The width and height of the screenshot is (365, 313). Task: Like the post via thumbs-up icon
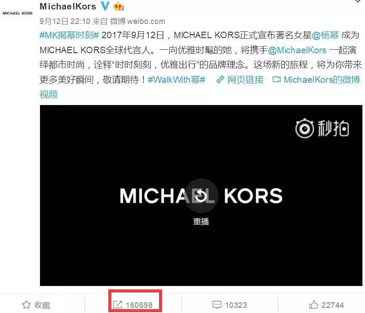pyautogui.click(x=313, y=304)
